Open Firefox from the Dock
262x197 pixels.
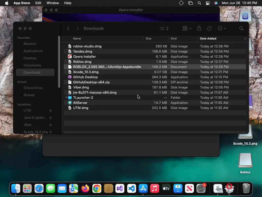[x=85, y=189]
